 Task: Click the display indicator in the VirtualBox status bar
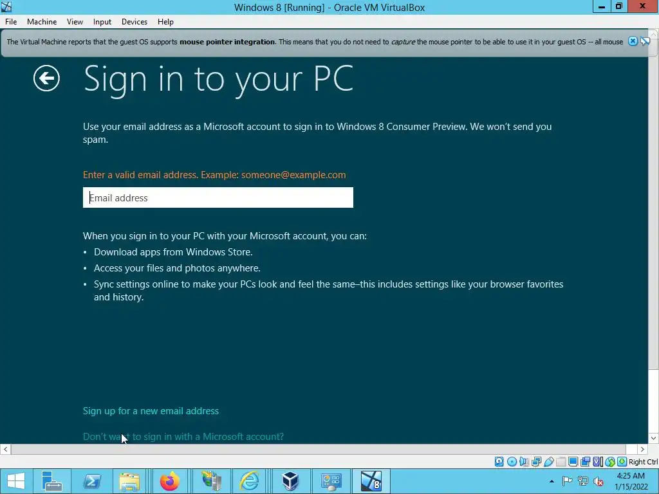pyautogui.click(x=573, y=462)
